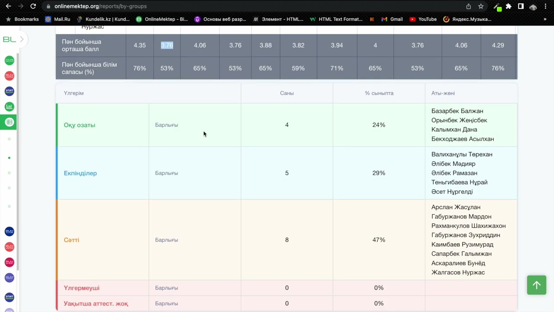Click the green scroll-to-top arrow button

click(537, 285)
